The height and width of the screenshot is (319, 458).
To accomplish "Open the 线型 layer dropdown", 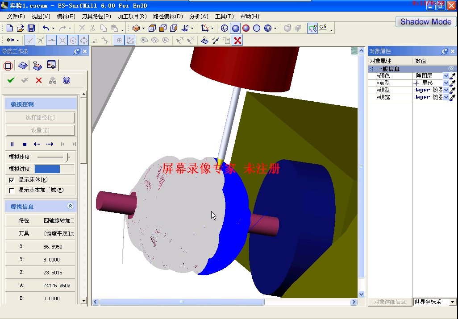I will pyautogui.click(x=446, y=90).
